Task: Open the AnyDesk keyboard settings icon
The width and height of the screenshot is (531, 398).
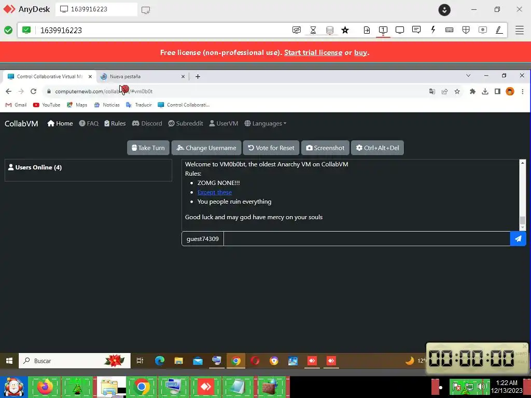Action: point(450,30)
